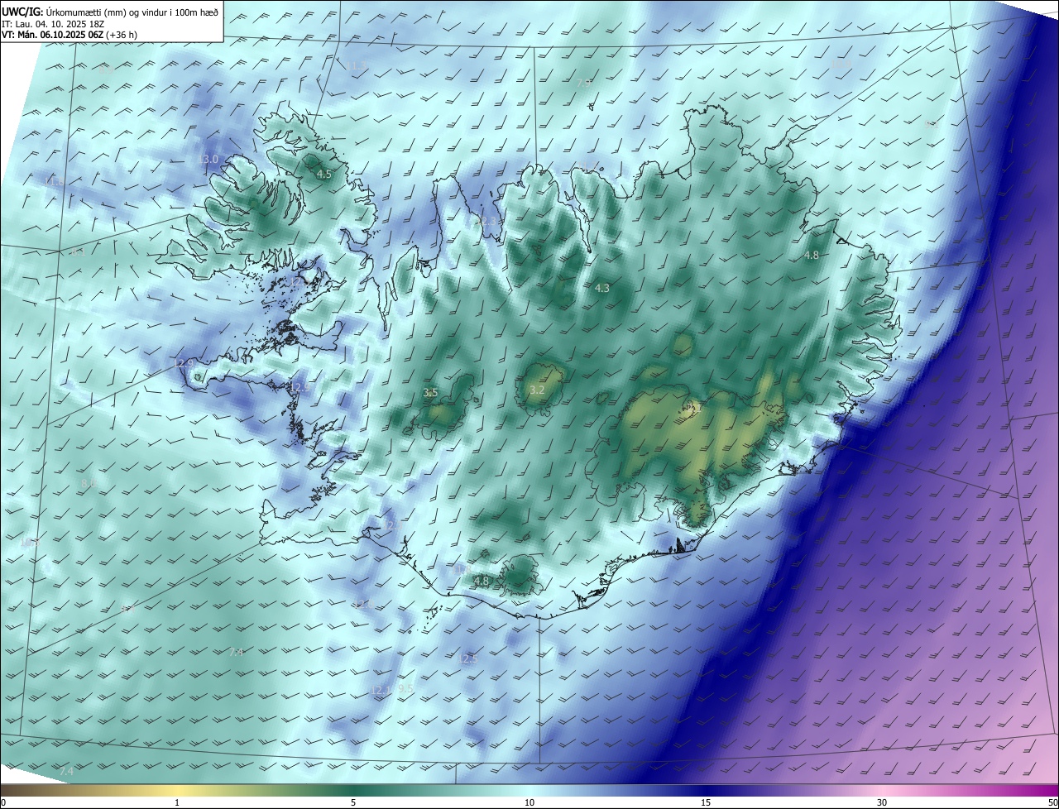Image resolution: width=1059 pixels, height=809 pixels.
Task: Click the colour scale tick labelled 10
Action: pyautogui.click(x=529, y=802)
